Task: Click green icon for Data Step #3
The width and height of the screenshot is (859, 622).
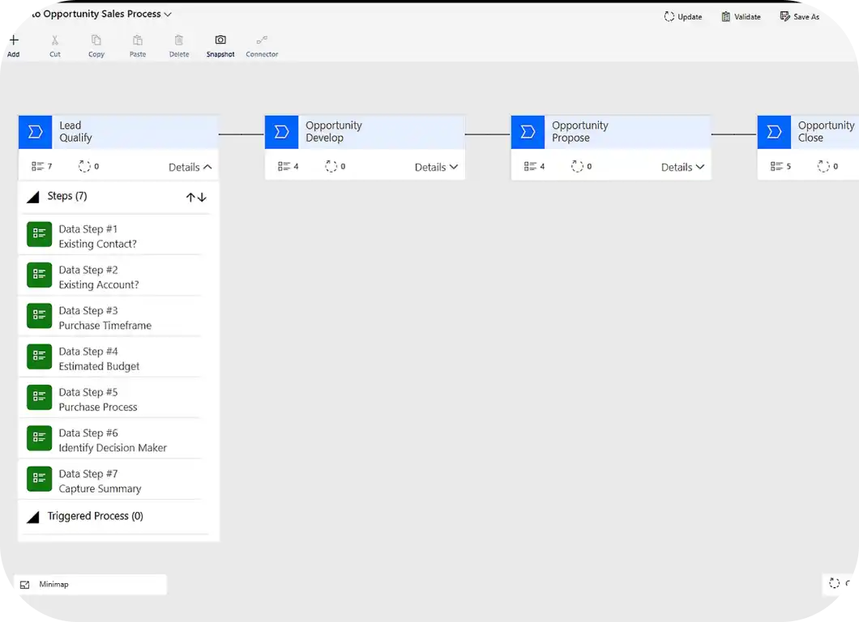Action: click(39, 316)
